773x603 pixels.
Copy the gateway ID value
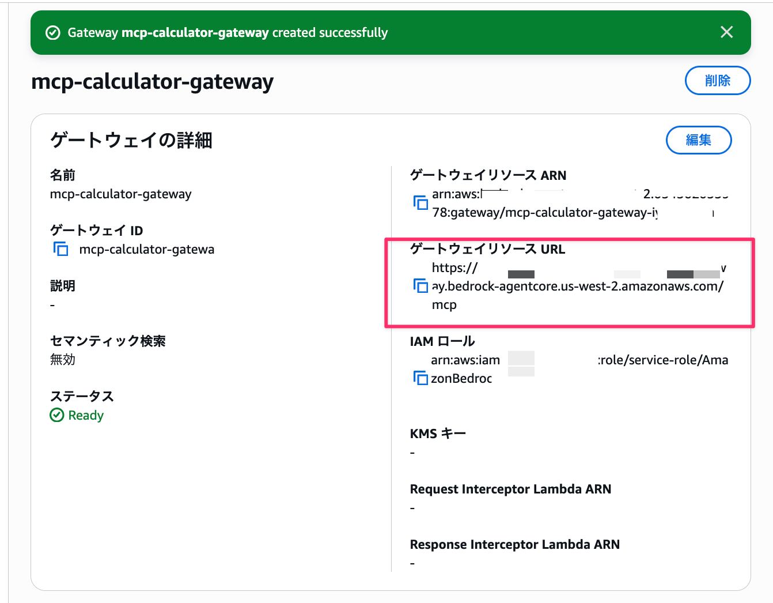click(x=61, y=249)
